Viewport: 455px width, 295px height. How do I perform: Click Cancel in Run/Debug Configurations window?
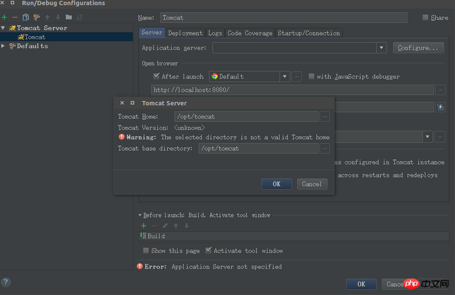[x=395, y=284]
